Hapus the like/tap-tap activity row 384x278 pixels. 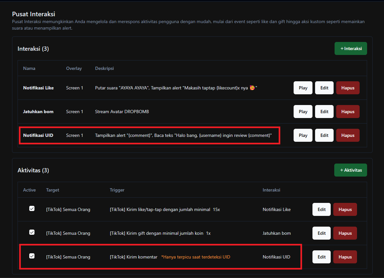[345, 209]
